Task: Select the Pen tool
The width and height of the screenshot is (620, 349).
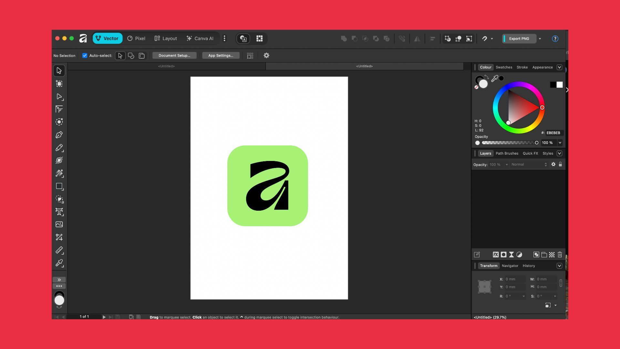Action: point(59,135)
